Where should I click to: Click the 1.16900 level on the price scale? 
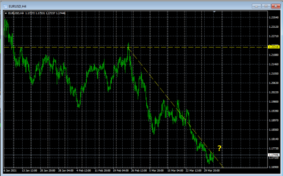pos(274,167)
